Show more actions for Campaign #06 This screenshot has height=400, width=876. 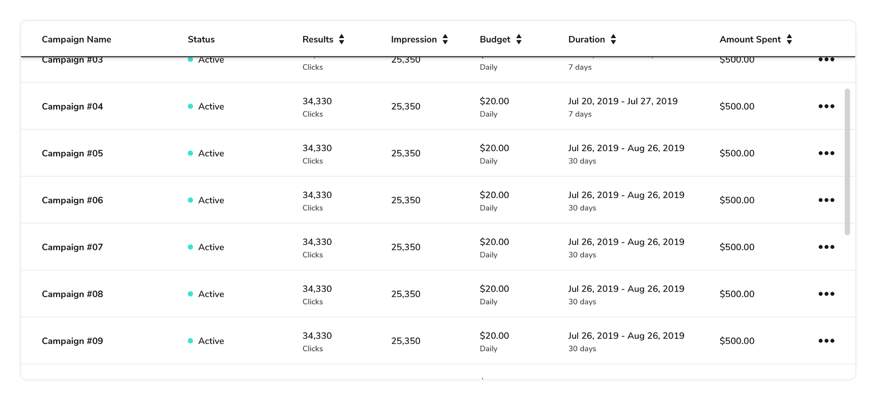(826, 200)
